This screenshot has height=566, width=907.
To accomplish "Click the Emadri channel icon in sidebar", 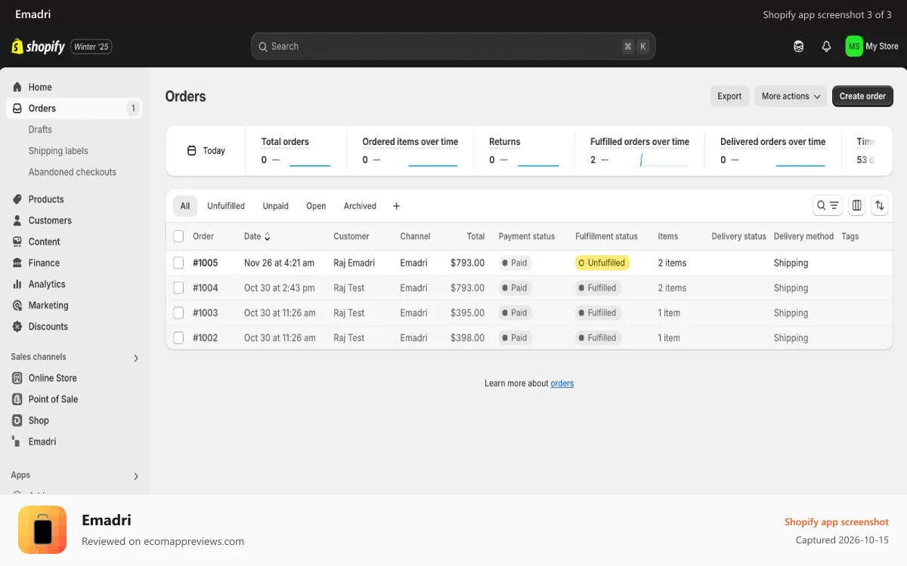I will pyautogui.click(x=17, y=441).
